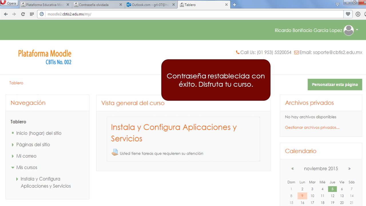This screenshot has height=206, width=366.
Task: Click Tablero heading in Navegación
Action: coord(18,122)
